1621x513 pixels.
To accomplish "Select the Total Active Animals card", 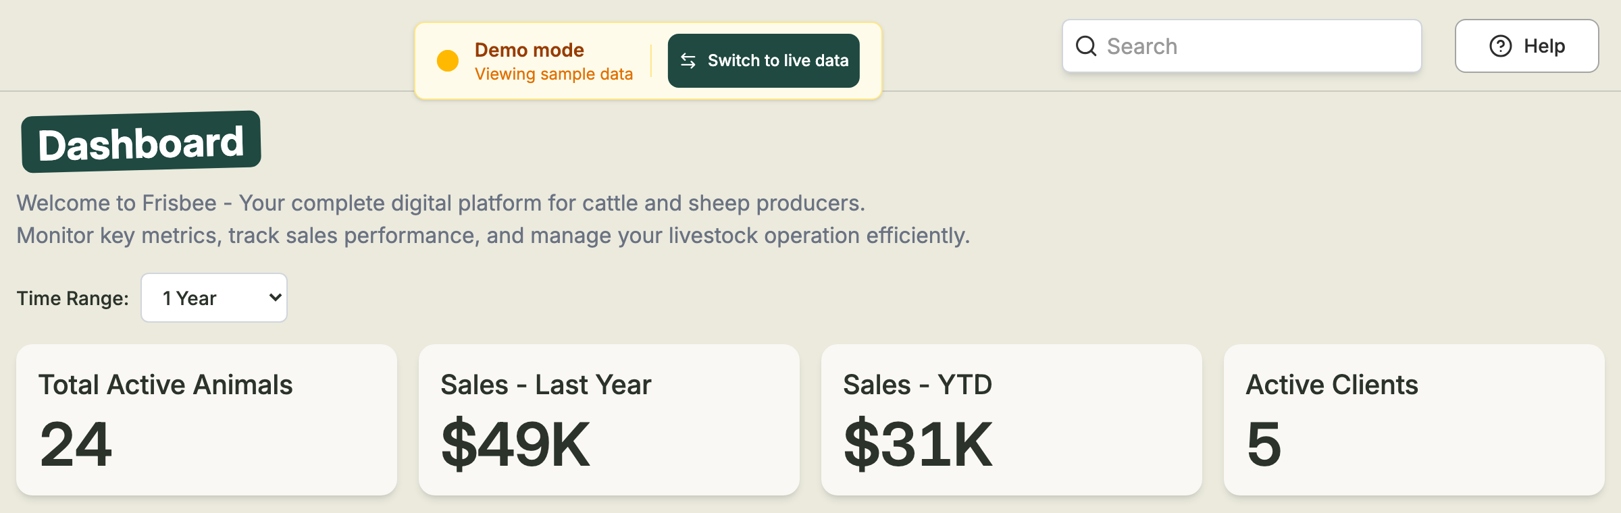I will tap(207, 420).
